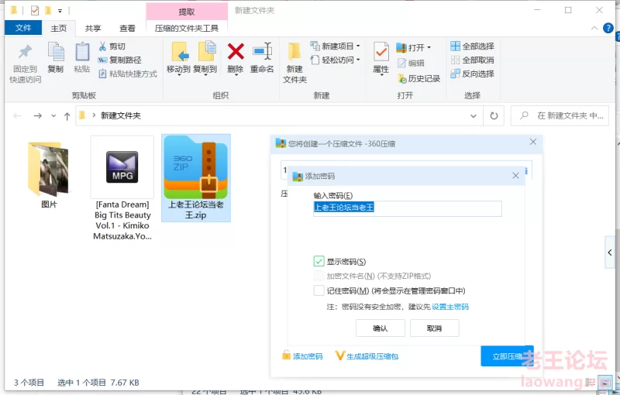This screenshot has height=395, width=620.
Task: Click the large icons view button in status bar
Action: tap(606, 382)
